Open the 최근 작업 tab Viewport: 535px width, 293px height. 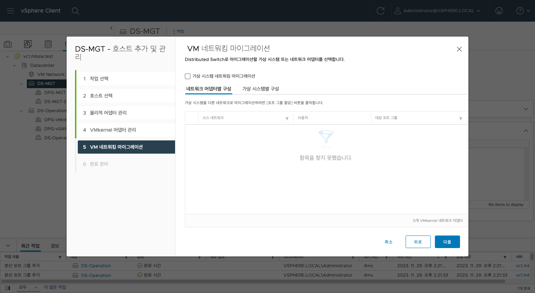[x=30, y=246]
